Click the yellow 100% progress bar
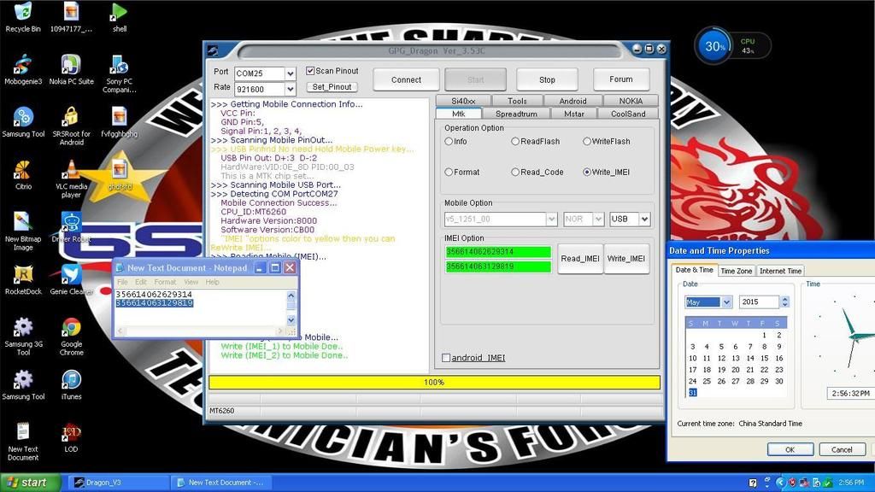Screen dimensions: 875x492 pos(434,383)
